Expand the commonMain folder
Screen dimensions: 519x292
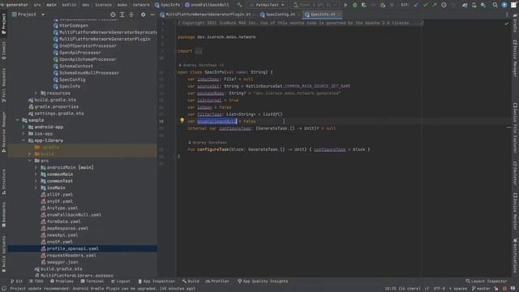pyautogui.click(x=36, y=174)
